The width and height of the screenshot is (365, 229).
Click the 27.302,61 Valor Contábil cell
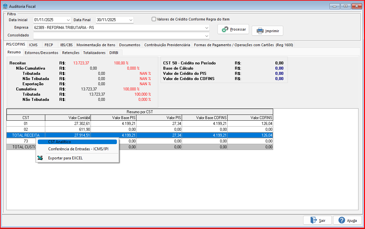click(68, 124)
